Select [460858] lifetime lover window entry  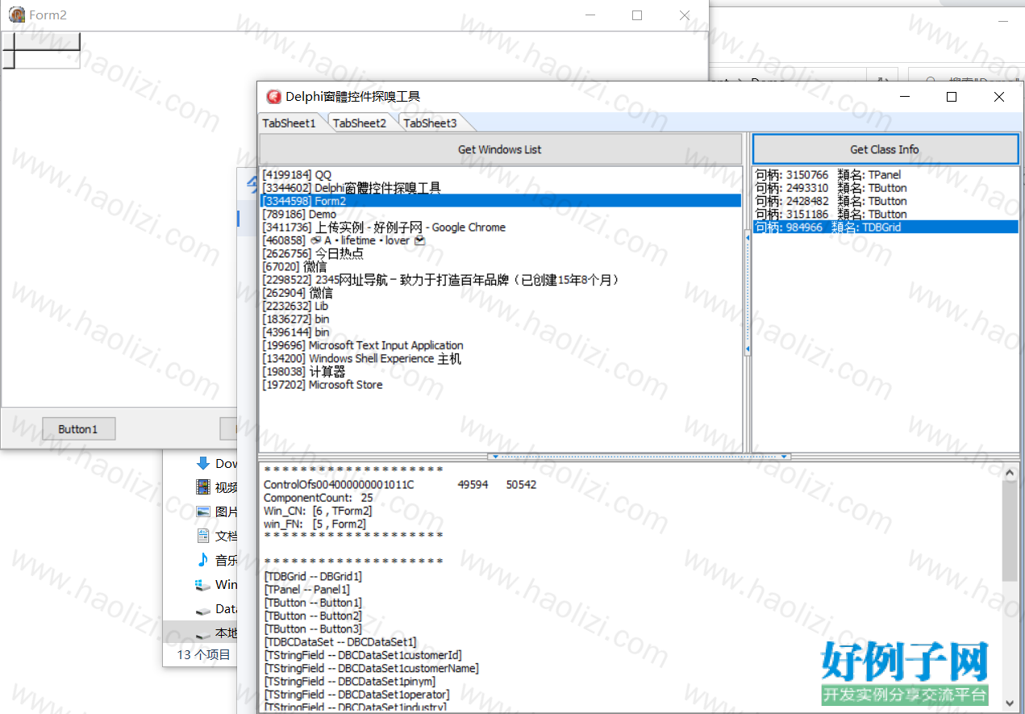[501, 240]
